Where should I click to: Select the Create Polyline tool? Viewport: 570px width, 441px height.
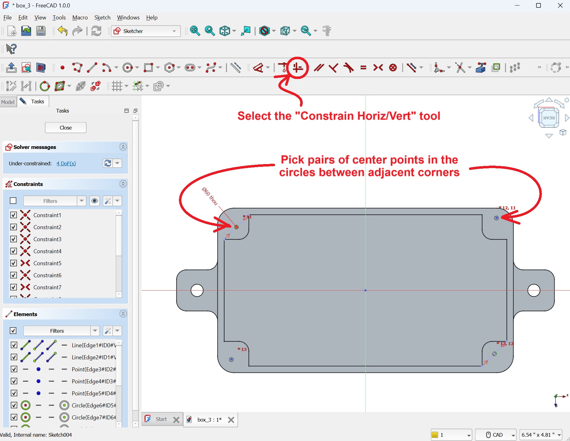pos(77,68)
